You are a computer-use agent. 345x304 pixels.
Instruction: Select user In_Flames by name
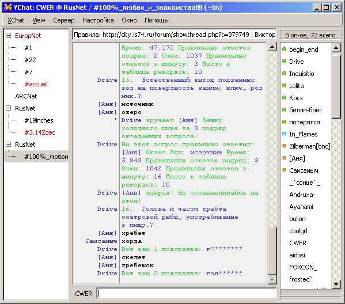(x=303, y=134)
